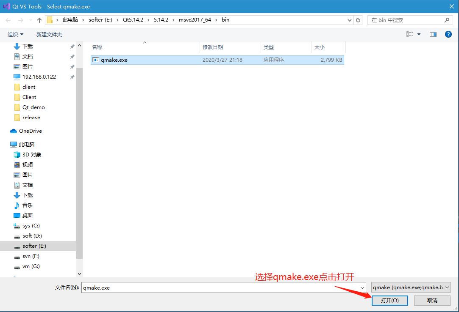Expand chevron after msvc2017_64 in path
This screenshot has width=459, height=312.
(216, 20)
